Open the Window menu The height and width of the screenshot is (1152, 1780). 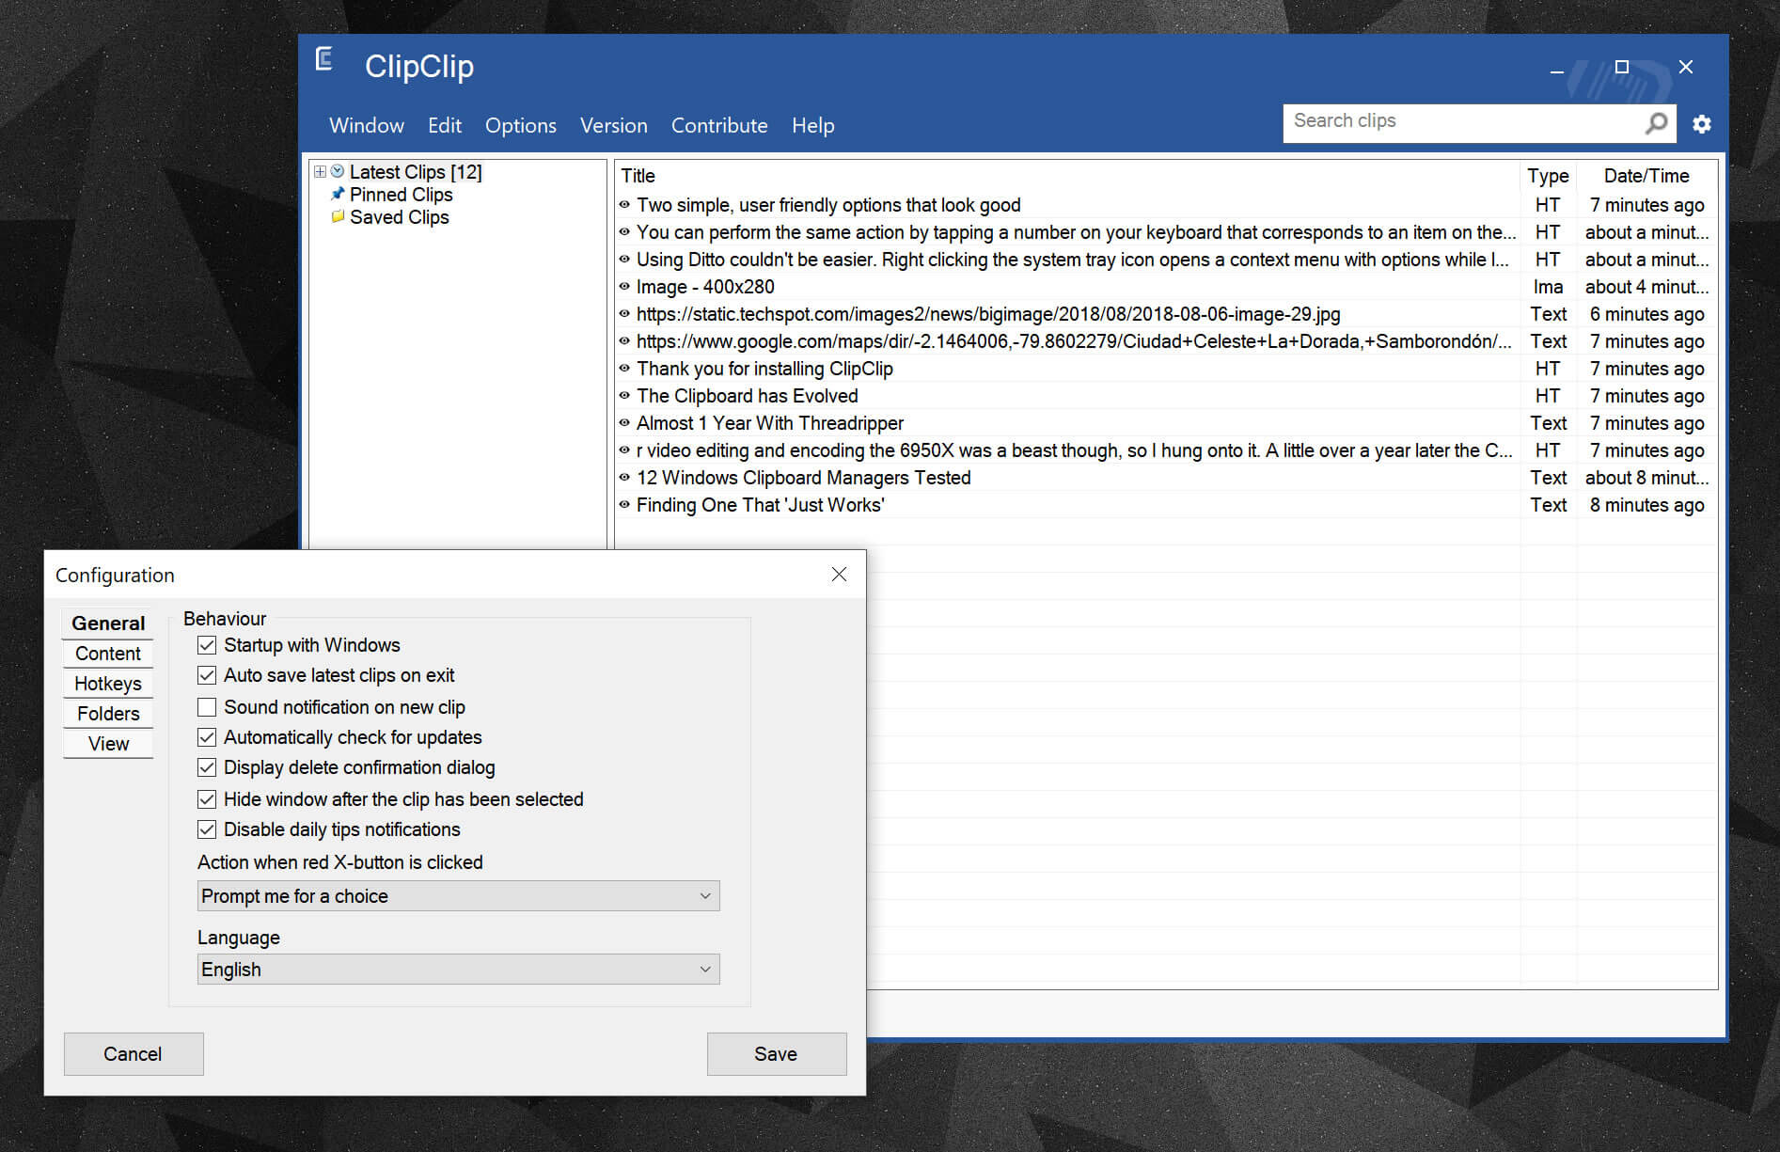pos(367,125)
